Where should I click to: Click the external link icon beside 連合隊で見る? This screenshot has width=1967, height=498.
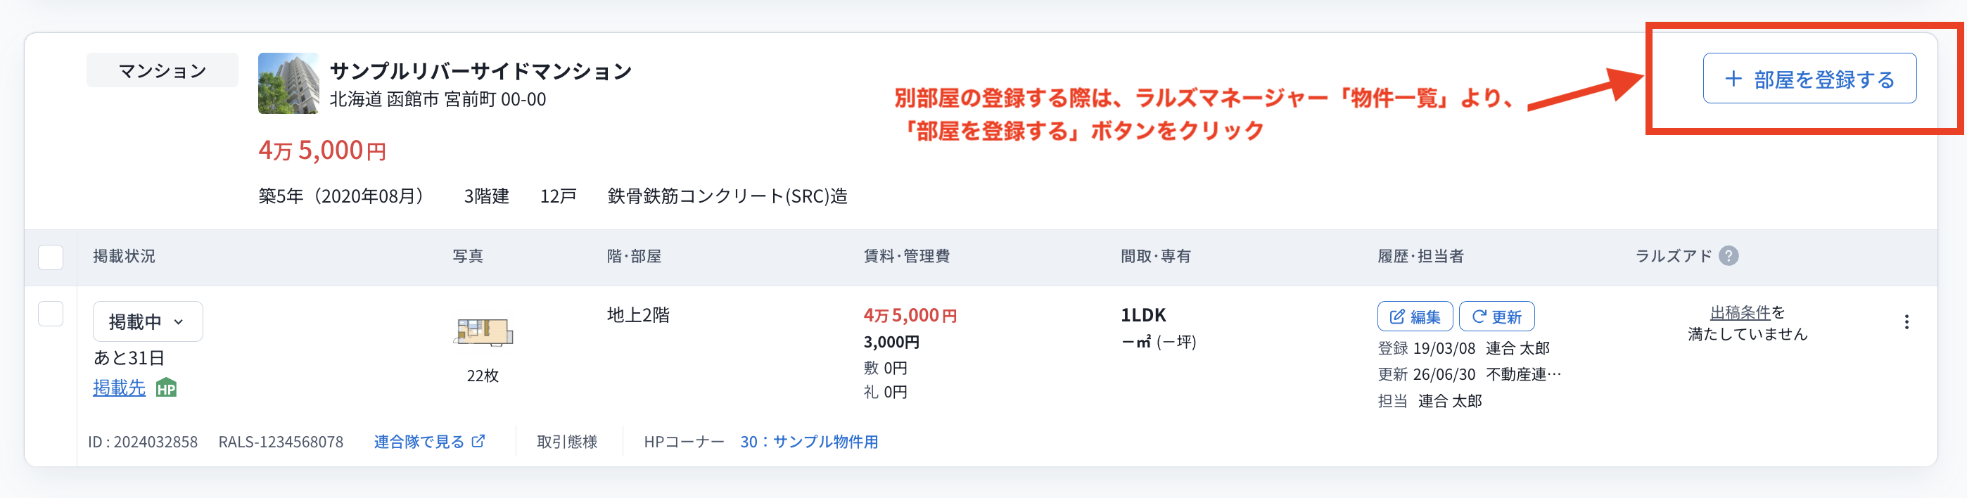point(478,441)
